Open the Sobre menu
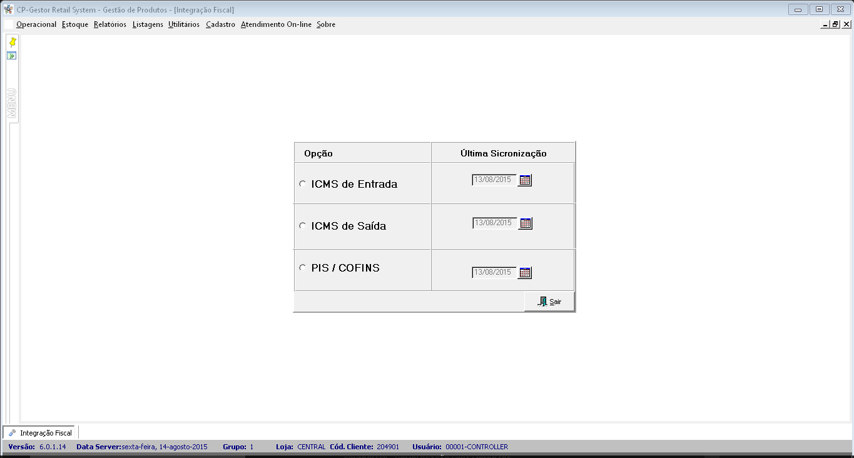Screen dimensions: 854x458 coord(326,24)
